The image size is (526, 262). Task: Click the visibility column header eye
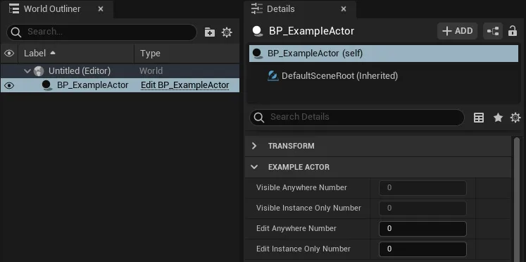click(x=9, y=54)
